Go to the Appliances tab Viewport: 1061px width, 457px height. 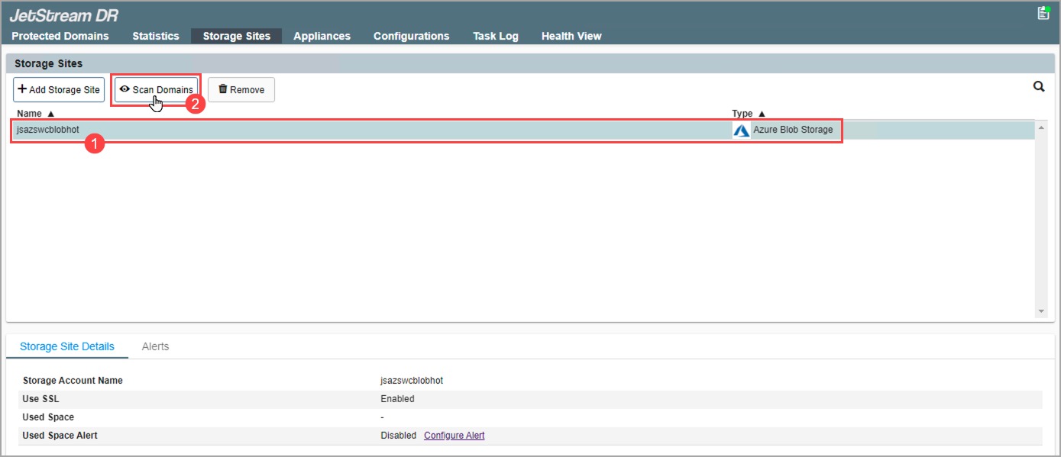click(x=322, y=36)
